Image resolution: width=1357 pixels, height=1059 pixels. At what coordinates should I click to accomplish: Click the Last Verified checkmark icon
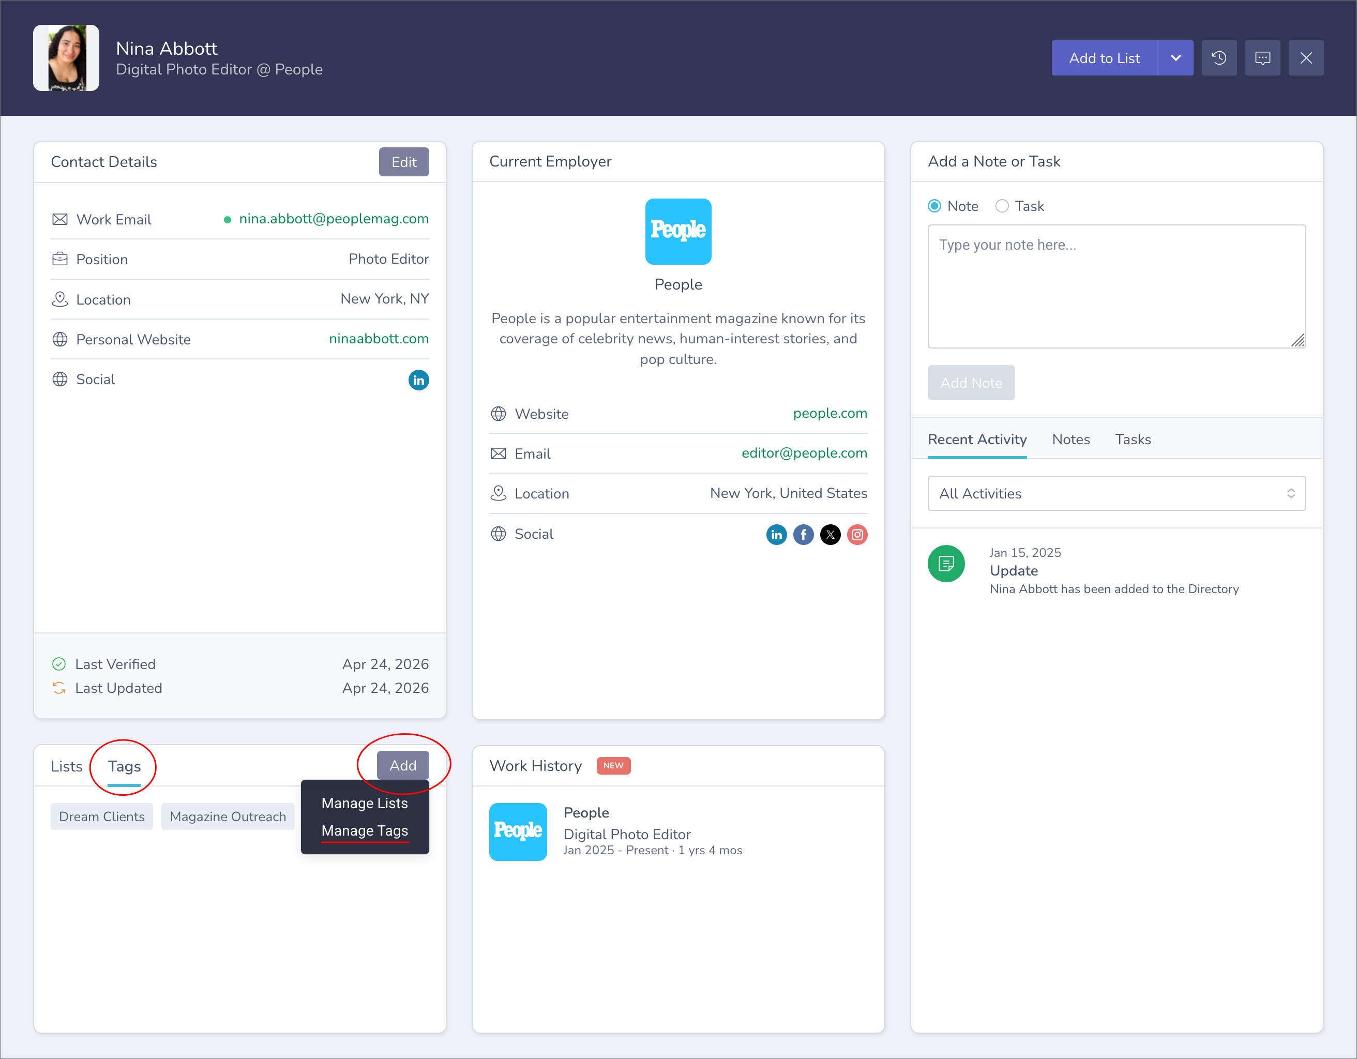59,664
